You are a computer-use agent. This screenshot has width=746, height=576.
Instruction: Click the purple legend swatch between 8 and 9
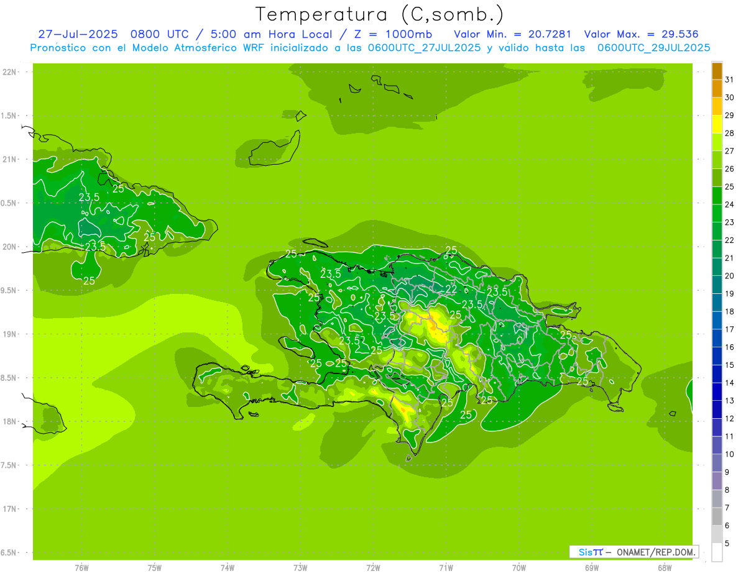[717, 481]
